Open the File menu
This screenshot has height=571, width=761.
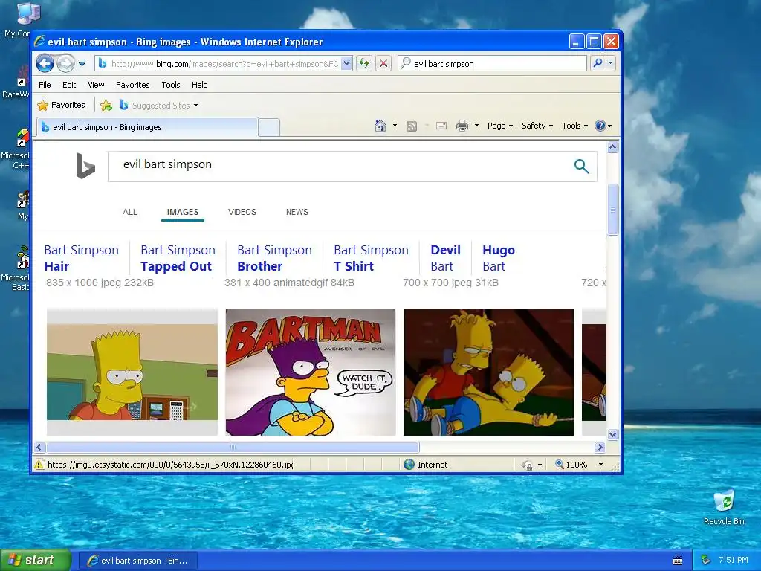tap(45, 85)
